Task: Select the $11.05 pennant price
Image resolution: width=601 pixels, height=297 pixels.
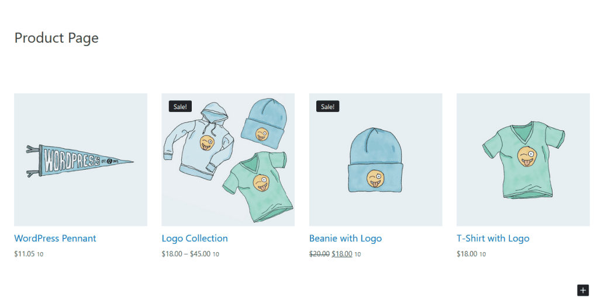Action: [x=25, y=254]
